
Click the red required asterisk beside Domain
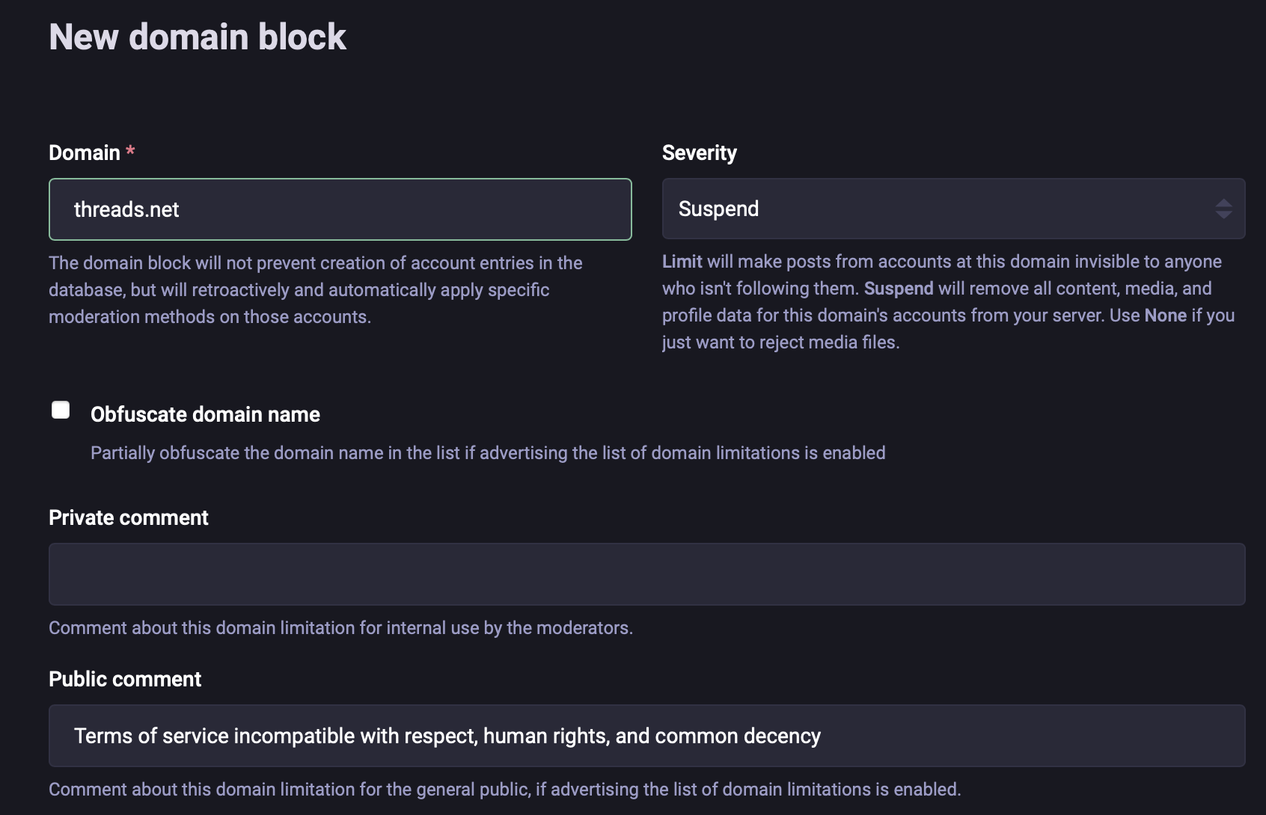[x=130, y=151]
